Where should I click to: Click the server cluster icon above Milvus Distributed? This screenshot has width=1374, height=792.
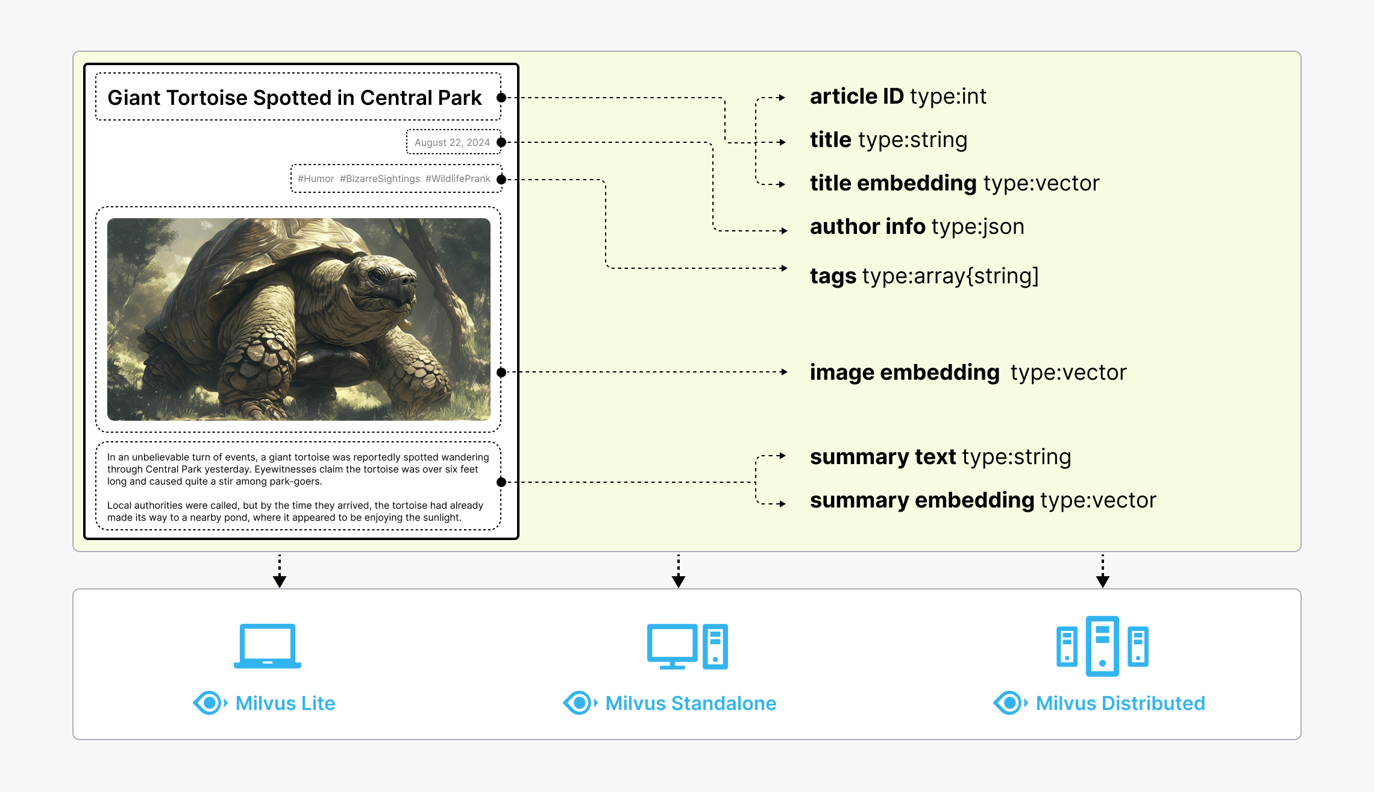(x=1102, y=646)
